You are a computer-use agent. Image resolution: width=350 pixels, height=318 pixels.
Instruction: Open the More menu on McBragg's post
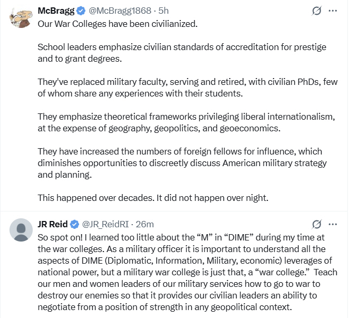[x=333, y=11]
